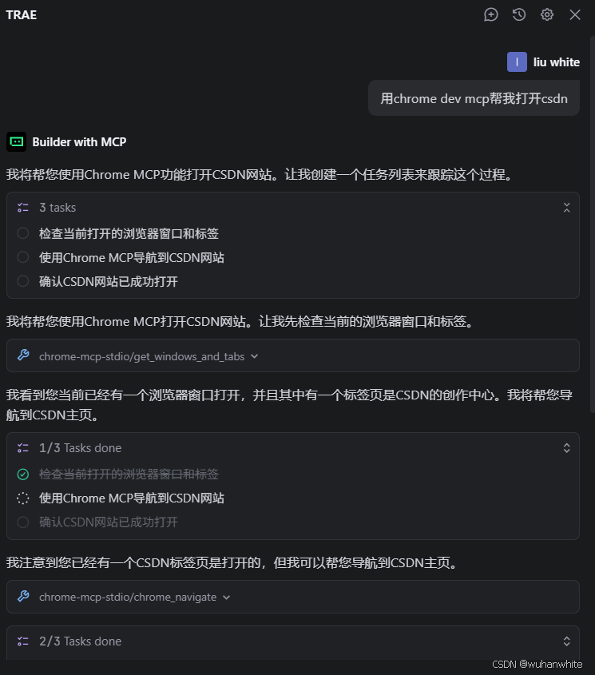Toggle circle for 使用Chrome MCP导航到CSDN网站 in 3 tasks

point(23,257)
